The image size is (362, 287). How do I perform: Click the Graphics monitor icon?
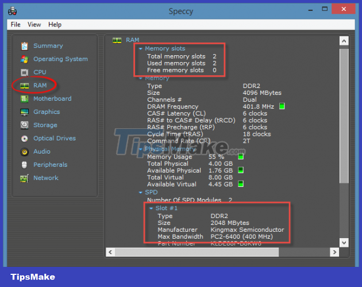pos(25,112)
